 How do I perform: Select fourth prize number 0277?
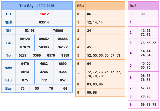(x=23, y=55)
